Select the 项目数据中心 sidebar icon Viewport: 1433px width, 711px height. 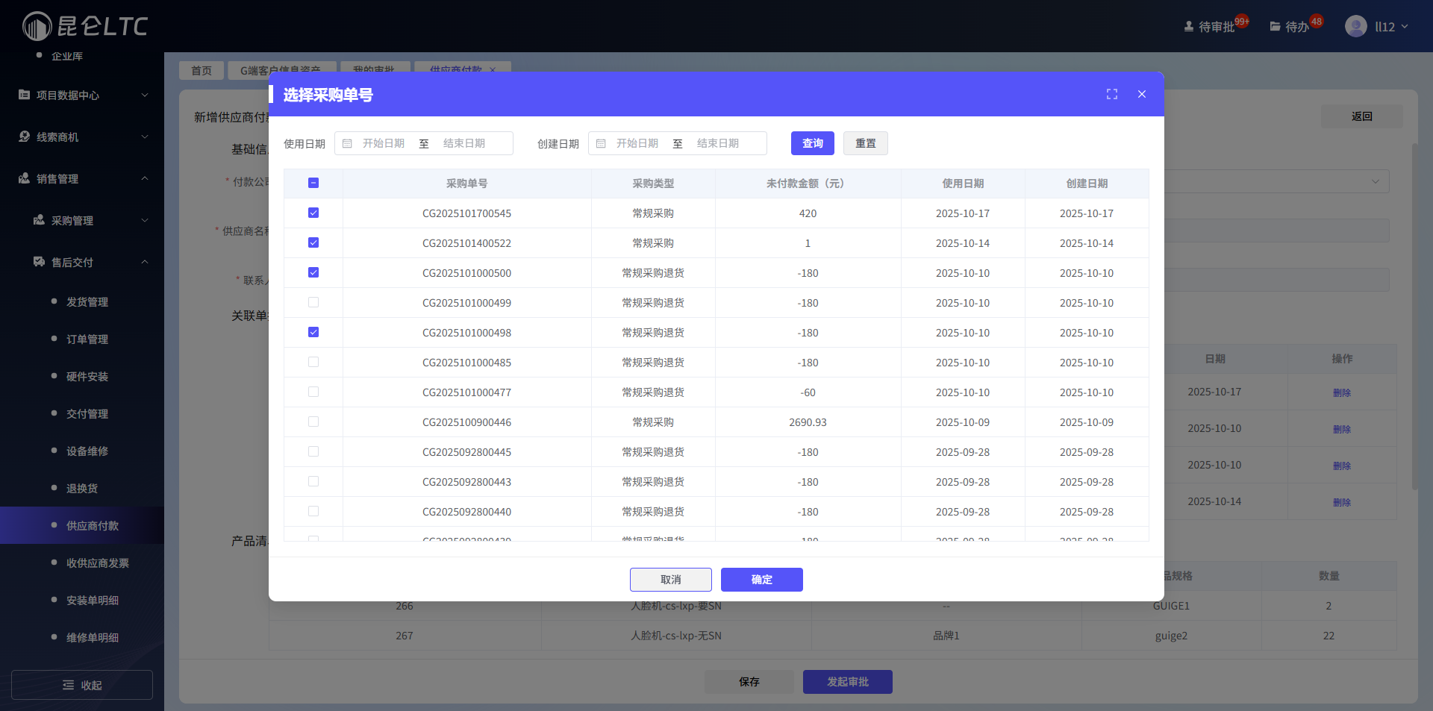point(22,95)
